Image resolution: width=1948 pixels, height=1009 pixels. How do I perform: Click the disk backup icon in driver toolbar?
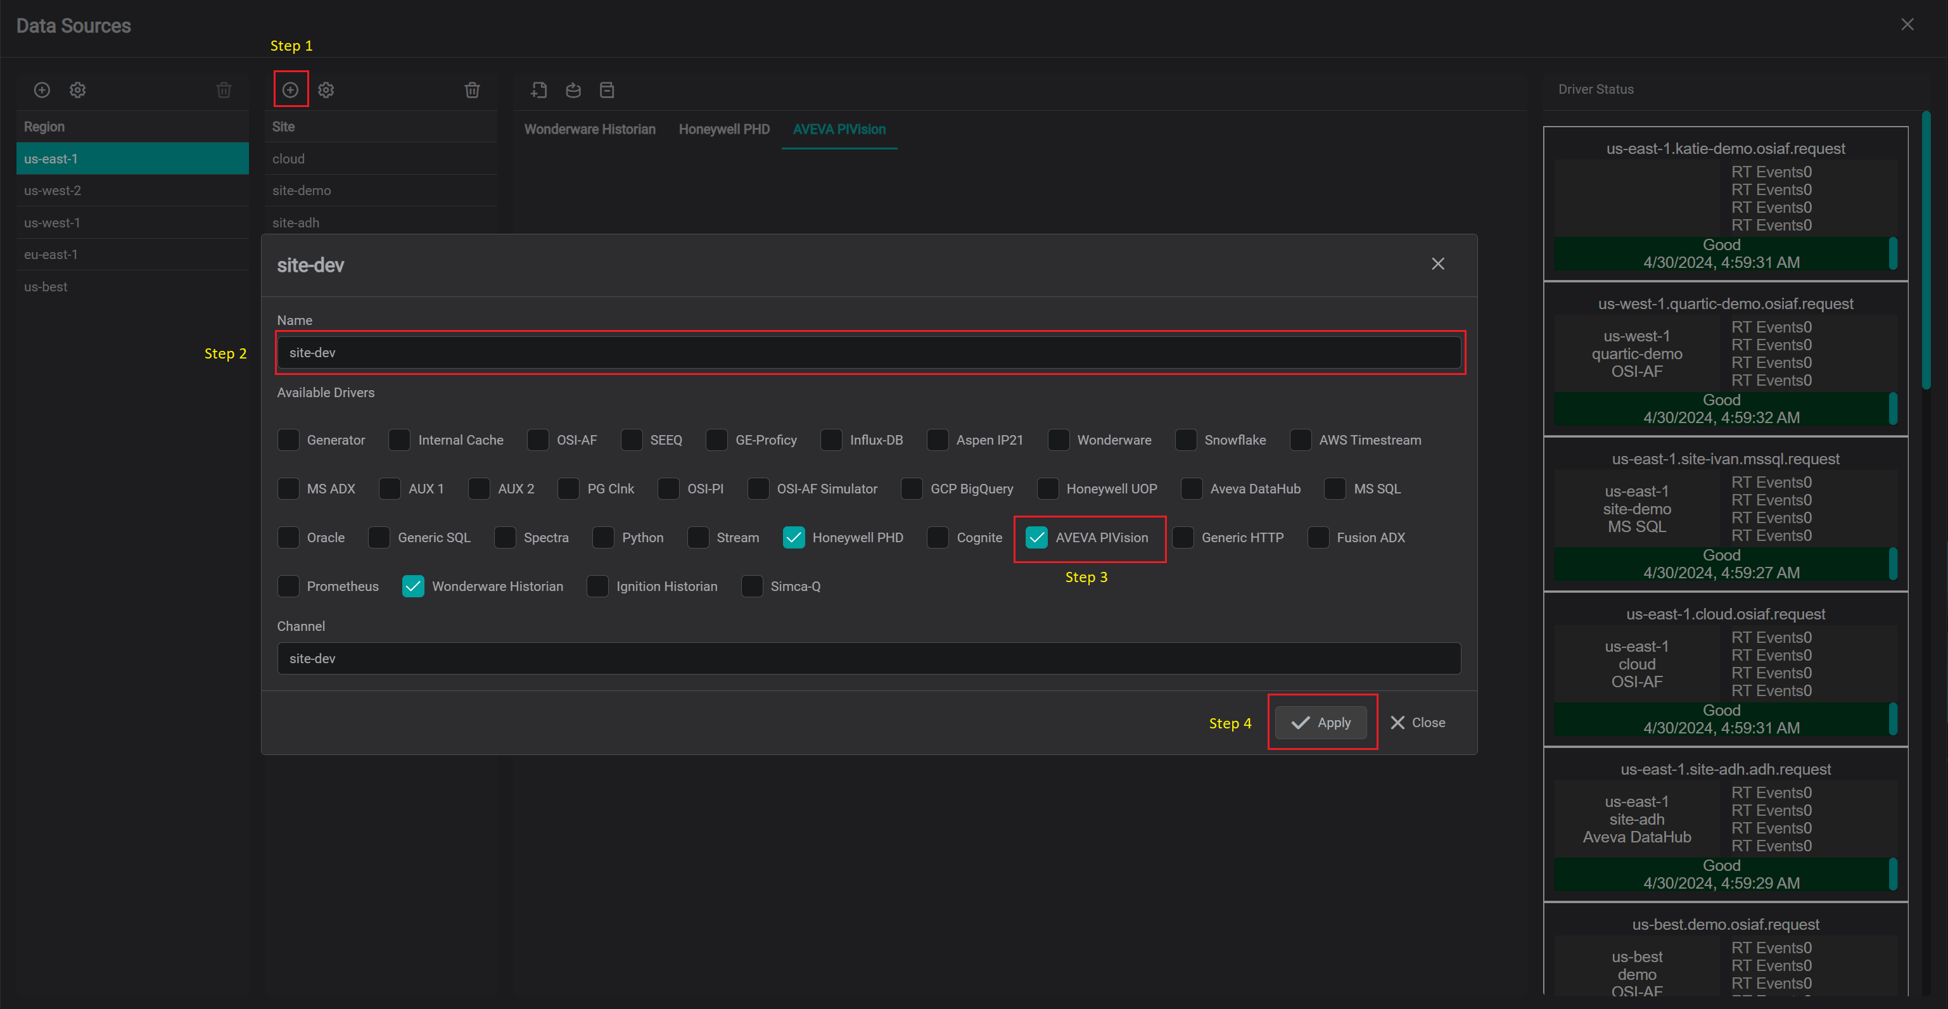(573, 90)
